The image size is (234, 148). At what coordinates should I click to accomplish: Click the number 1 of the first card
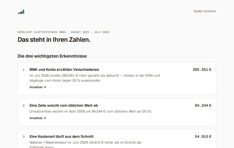coord(24,70)
